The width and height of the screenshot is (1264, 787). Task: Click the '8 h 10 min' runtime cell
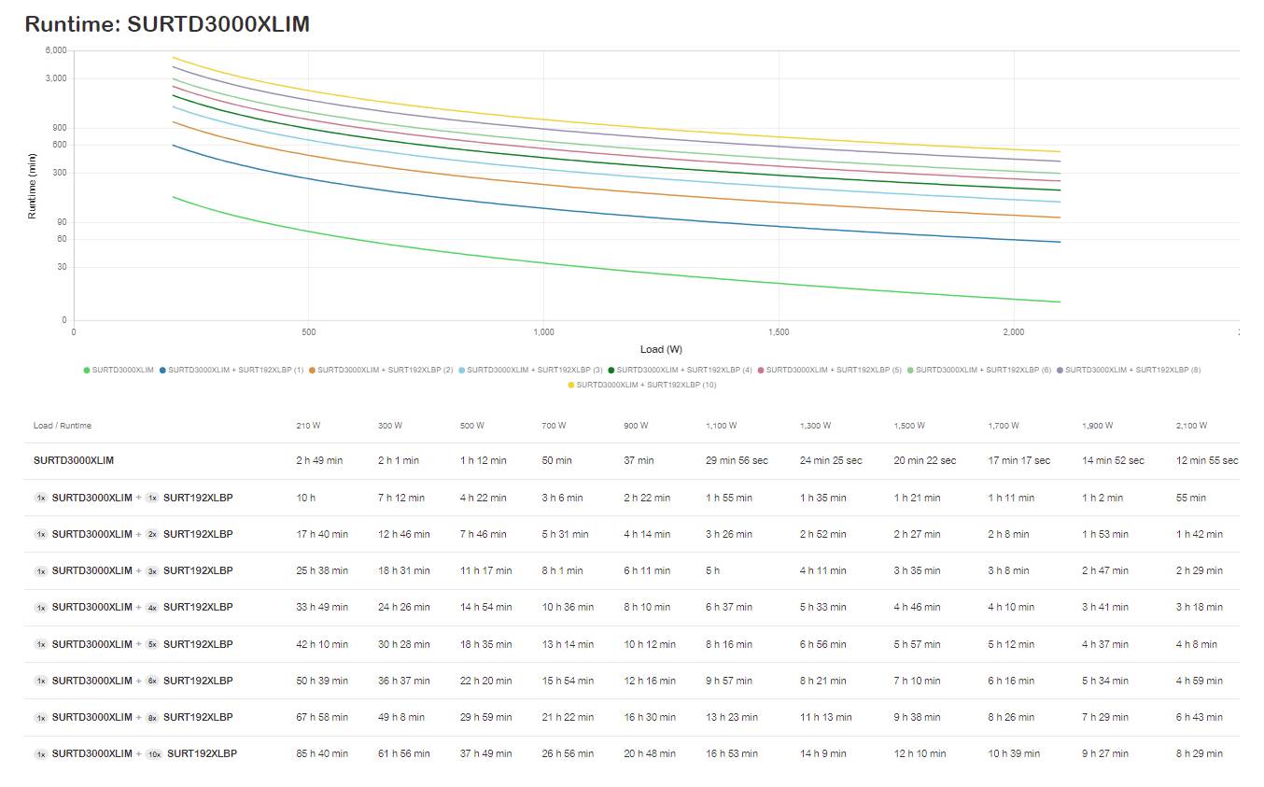click(x=648, y=607)
